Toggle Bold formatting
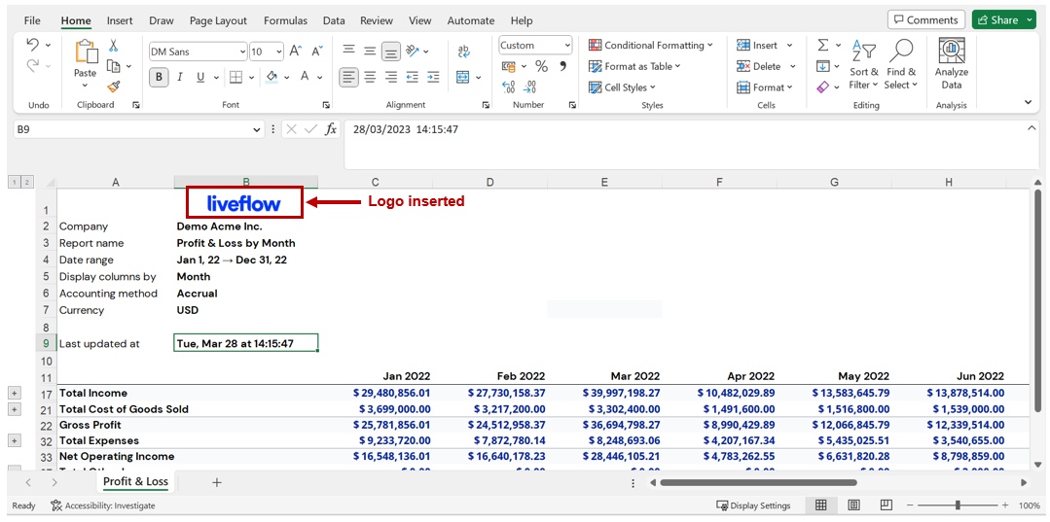 [159, 77]
